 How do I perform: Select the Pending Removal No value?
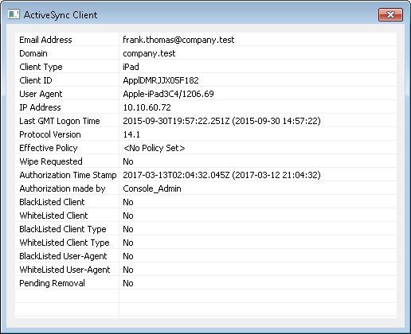pos(128,283)
